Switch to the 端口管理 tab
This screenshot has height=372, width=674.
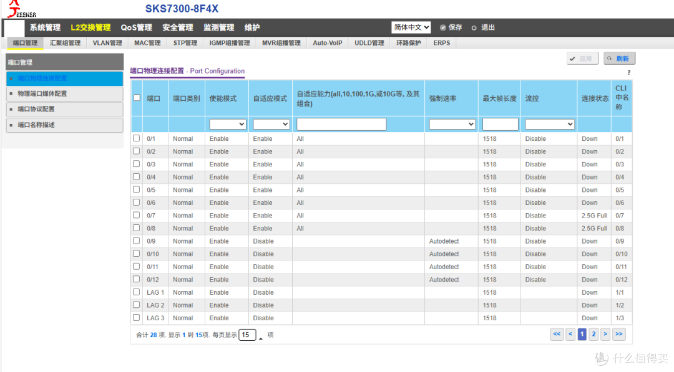pyautogui.click(x=26, y=43)
